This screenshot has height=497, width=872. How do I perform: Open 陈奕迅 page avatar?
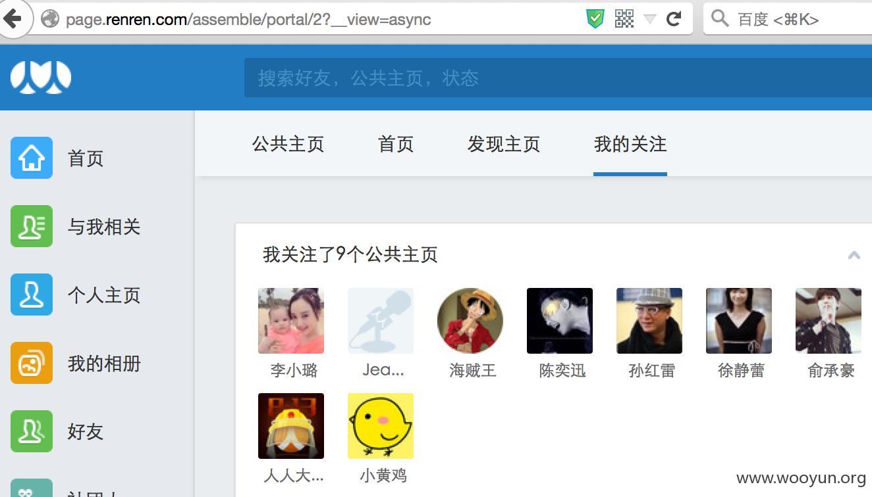click(x=560, y=321)
